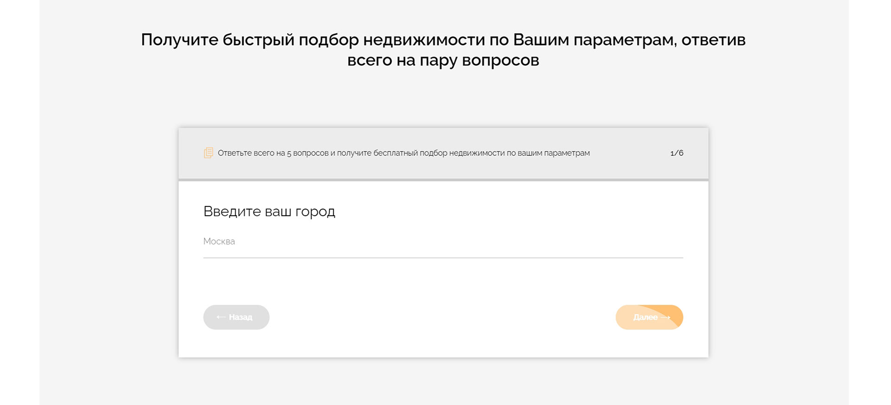Click the 'всего на пару вопросов' heading line

[443, 60]
